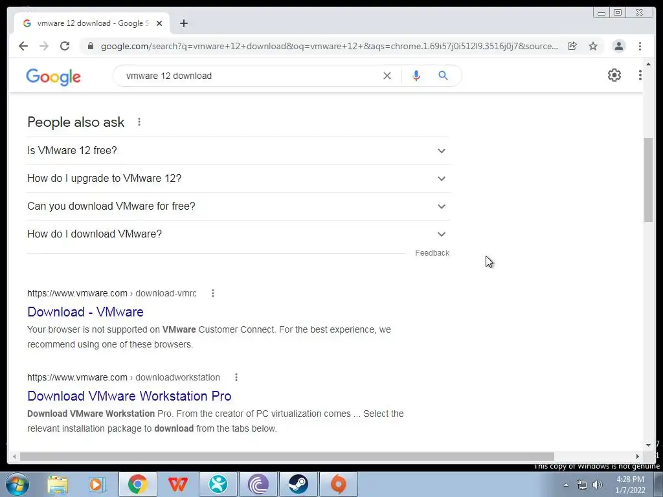Open the Chrome three-dot menu

coord(640,46)
